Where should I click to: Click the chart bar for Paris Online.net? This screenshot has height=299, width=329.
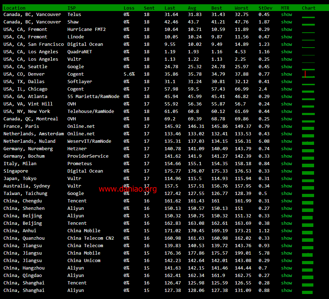[x=308, y=128]
